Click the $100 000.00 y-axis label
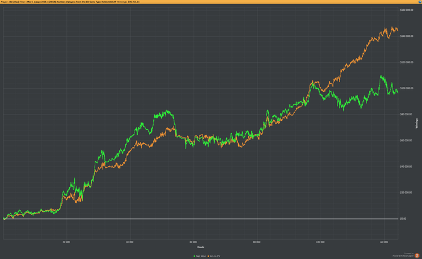 coord(407,88)
